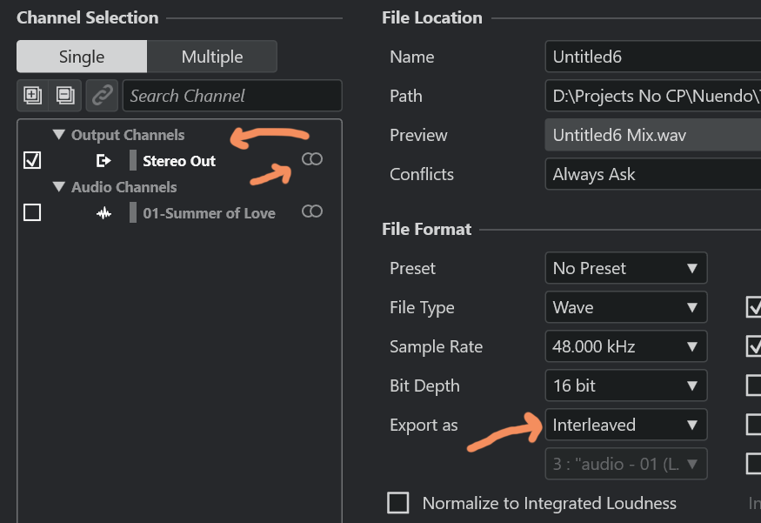Screen dimensions: 761x523
Task: Collapse the Audio Channels group
Action: point(59,187)
